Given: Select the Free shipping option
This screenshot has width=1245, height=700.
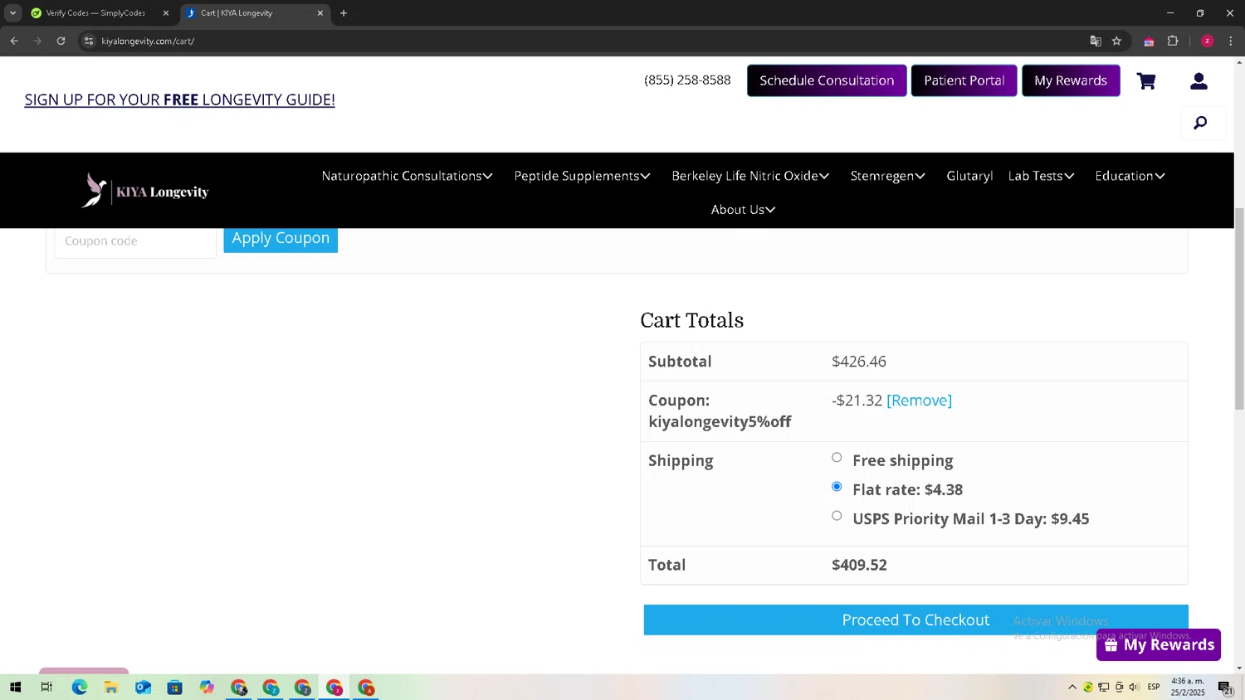Looking at the screenshot, I should (837, 458).
